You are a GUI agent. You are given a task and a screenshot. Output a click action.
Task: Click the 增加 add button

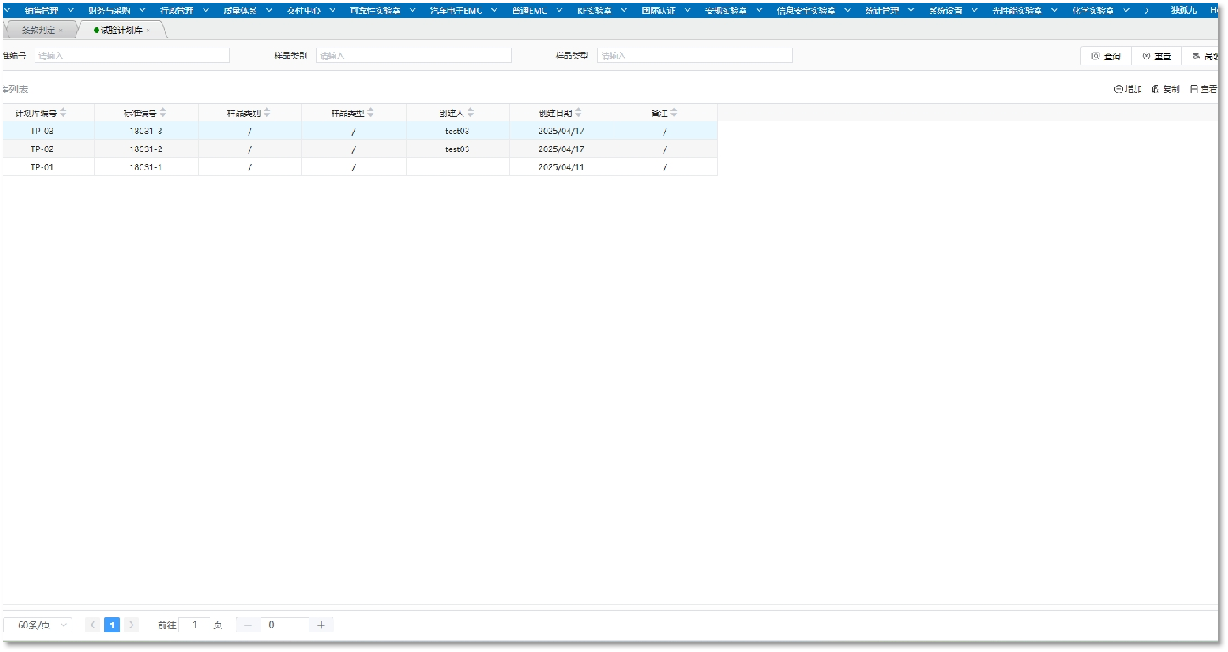click(x=1128, y=89)
